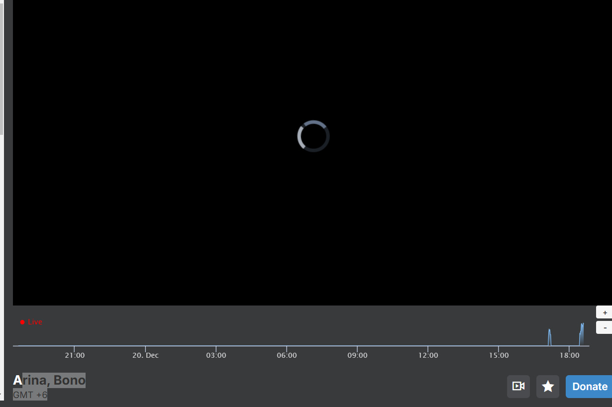Zoom in timeline with plus button
The width and height of the screenshot is (612, 407).
[x=605, y=312]
